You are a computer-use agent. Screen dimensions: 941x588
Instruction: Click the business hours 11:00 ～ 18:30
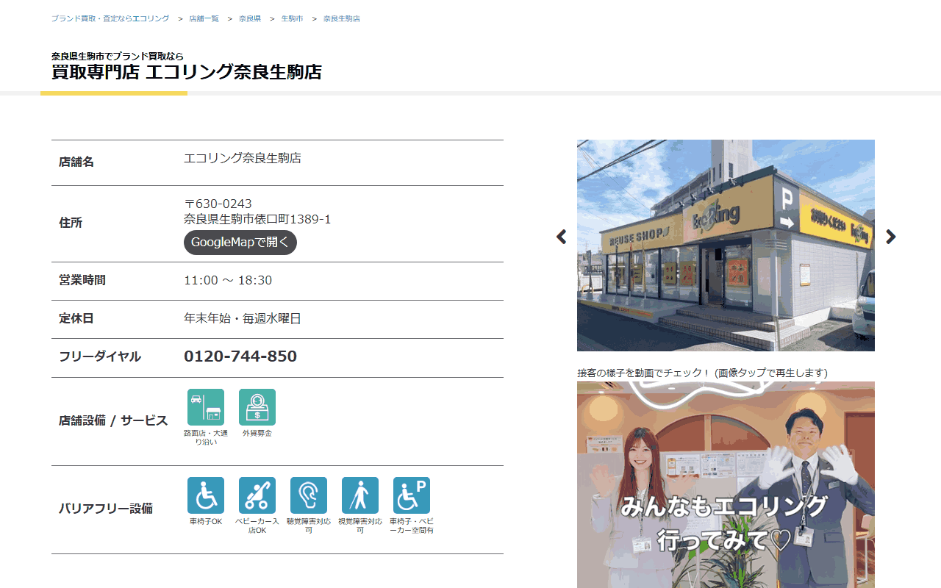click(x=228, y=280)
